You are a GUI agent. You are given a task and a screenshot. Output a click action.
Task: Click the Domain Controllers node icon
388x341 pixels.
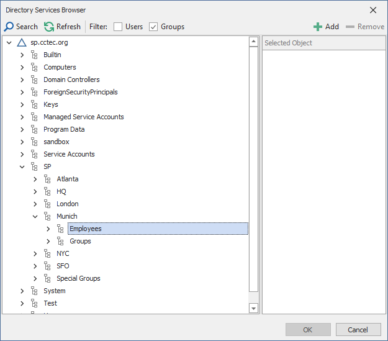tap(35, 80)
